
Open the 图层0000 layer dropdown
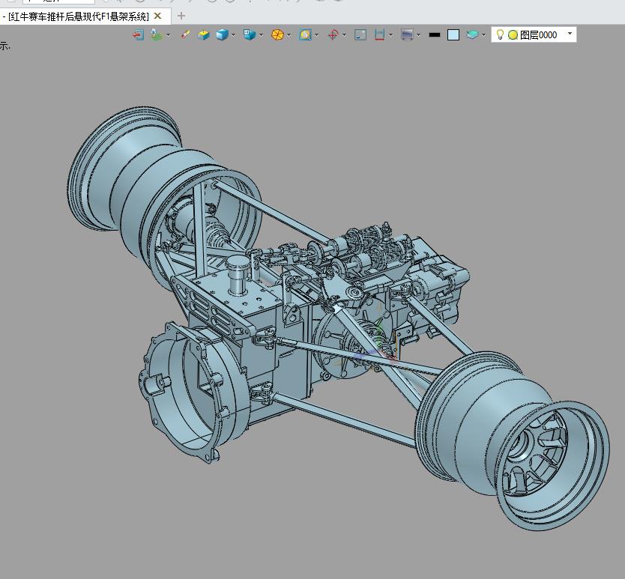coord(570,34)
